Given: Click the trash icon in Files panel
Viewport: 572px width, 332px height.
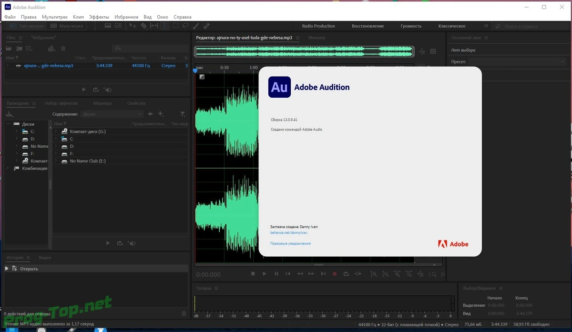Looking at the screenshot, I should (62, 49).
